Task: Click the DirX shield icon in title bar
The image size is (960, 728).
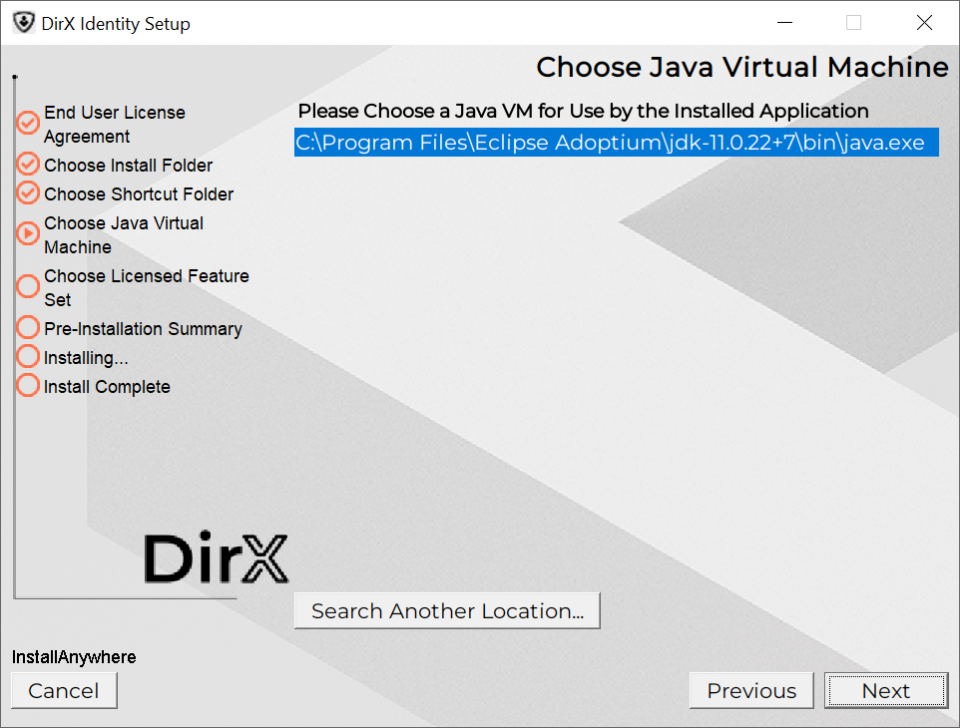Action: pos(23,23)
